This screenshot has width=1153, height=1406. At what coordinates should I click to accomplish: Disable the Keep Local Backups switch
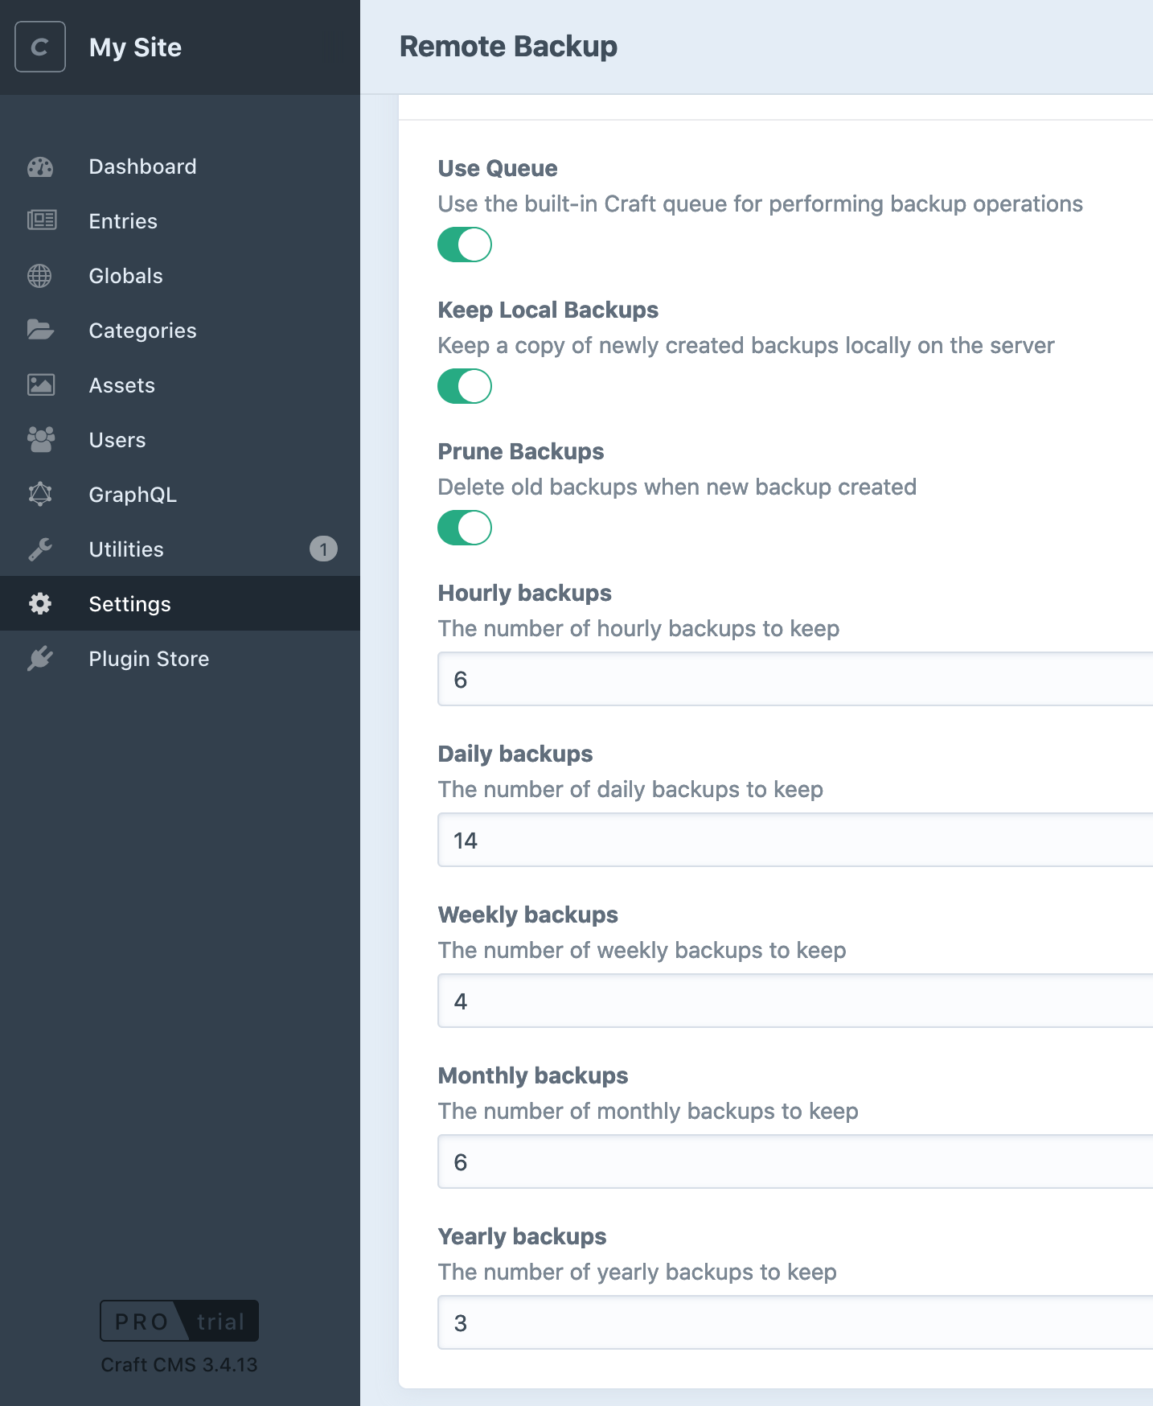465,386
